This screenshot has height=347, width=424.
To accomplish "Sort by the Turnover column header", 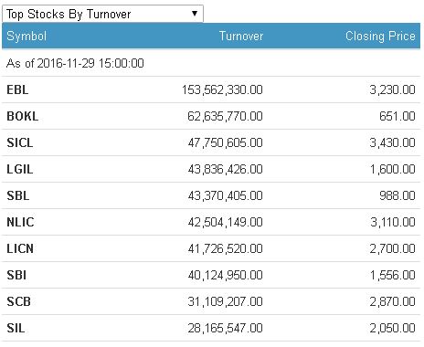I will pyautogui.click(x=241, y=36).
